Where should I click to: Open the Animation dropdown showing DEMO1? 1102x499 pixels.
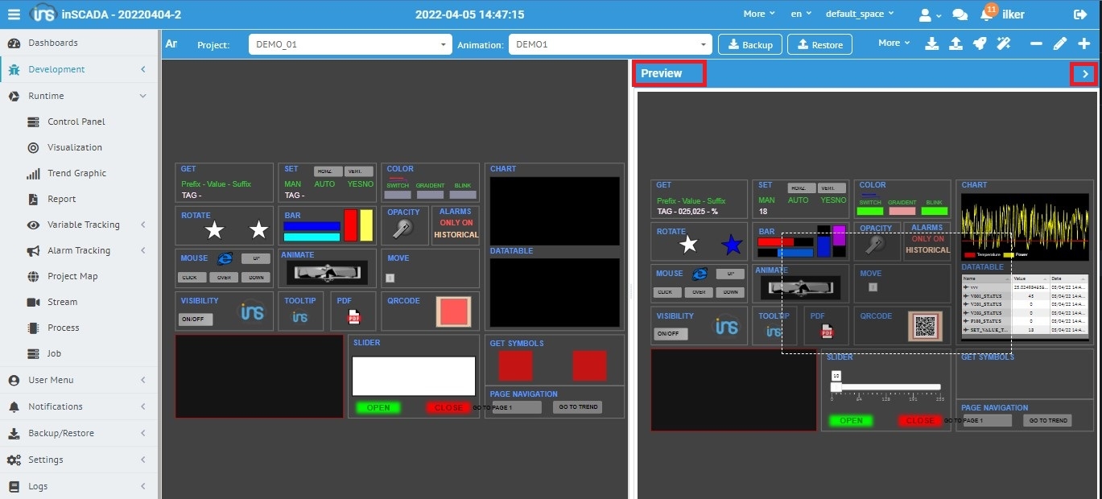[610, 44]
